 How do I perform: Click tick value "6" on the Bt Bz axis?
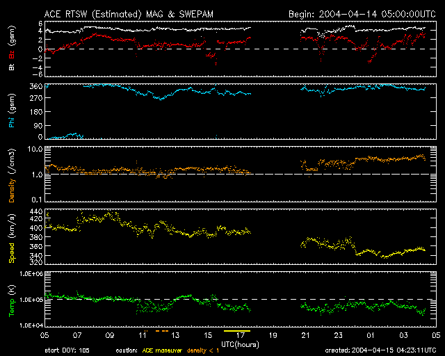40,23
